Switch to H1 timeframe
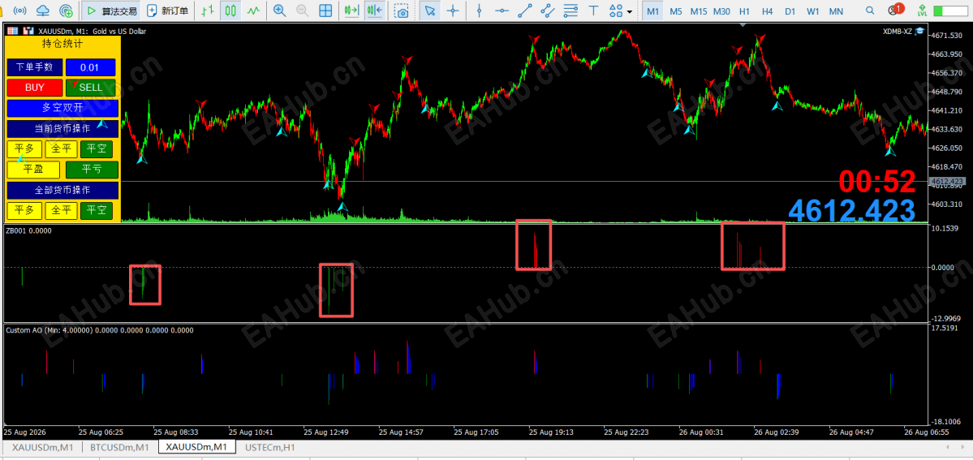Screen dimensions: 973x460 click(x=745, y=11)
